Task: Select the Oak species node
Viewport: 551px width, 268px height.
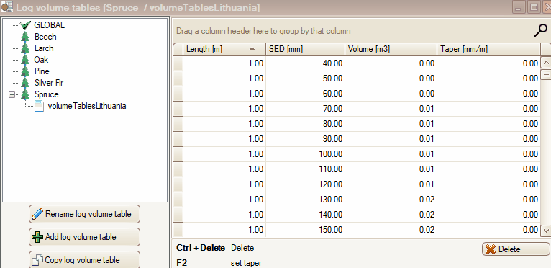Action: pos(41,60)
